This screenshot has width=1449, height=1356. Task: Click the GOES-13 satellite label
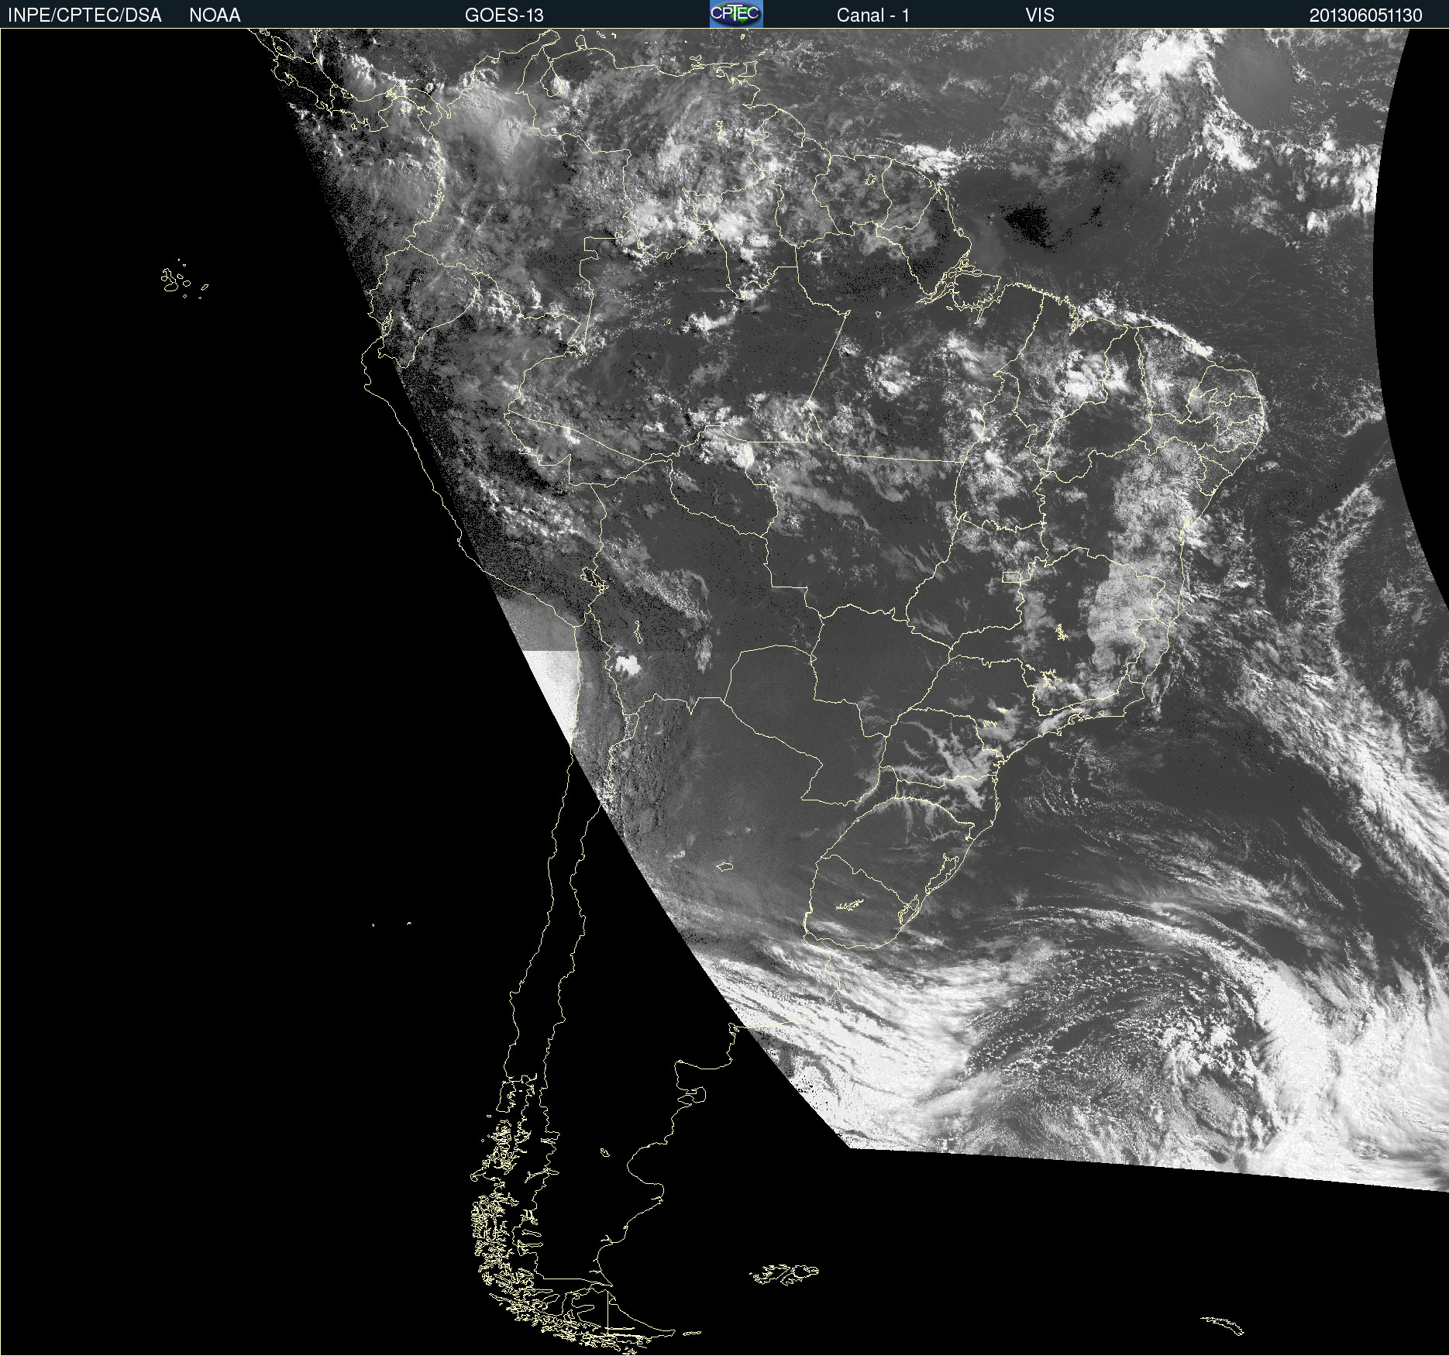504,15
